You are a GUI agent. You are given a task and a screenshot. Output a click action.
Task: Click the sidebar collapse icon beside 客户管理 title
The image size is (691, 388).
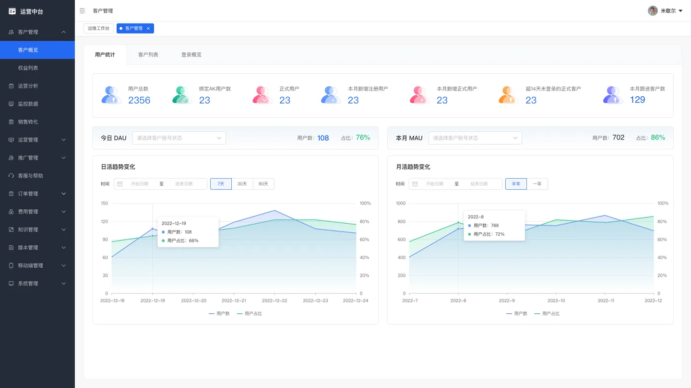click(83, 11)
